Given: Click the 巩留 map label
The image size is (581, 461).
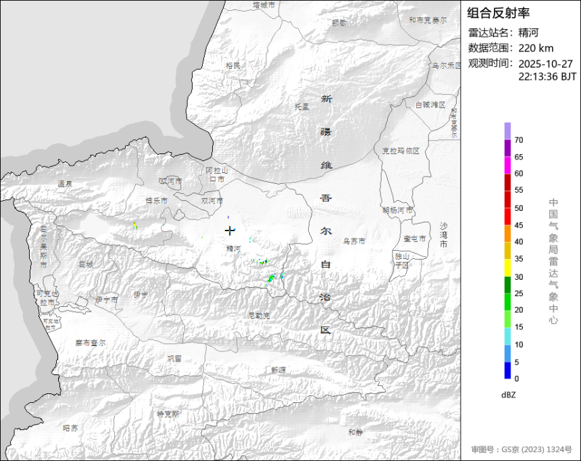Looking at the screenshot, I should pyautogui.click(x=174, y=359).
